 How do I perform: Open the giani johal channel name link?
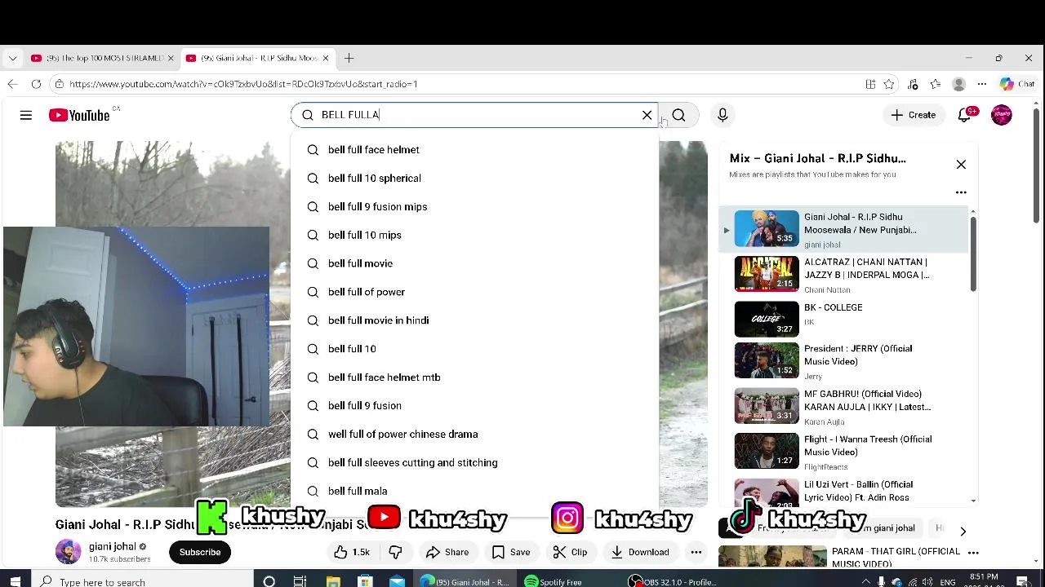pos(113,546)
